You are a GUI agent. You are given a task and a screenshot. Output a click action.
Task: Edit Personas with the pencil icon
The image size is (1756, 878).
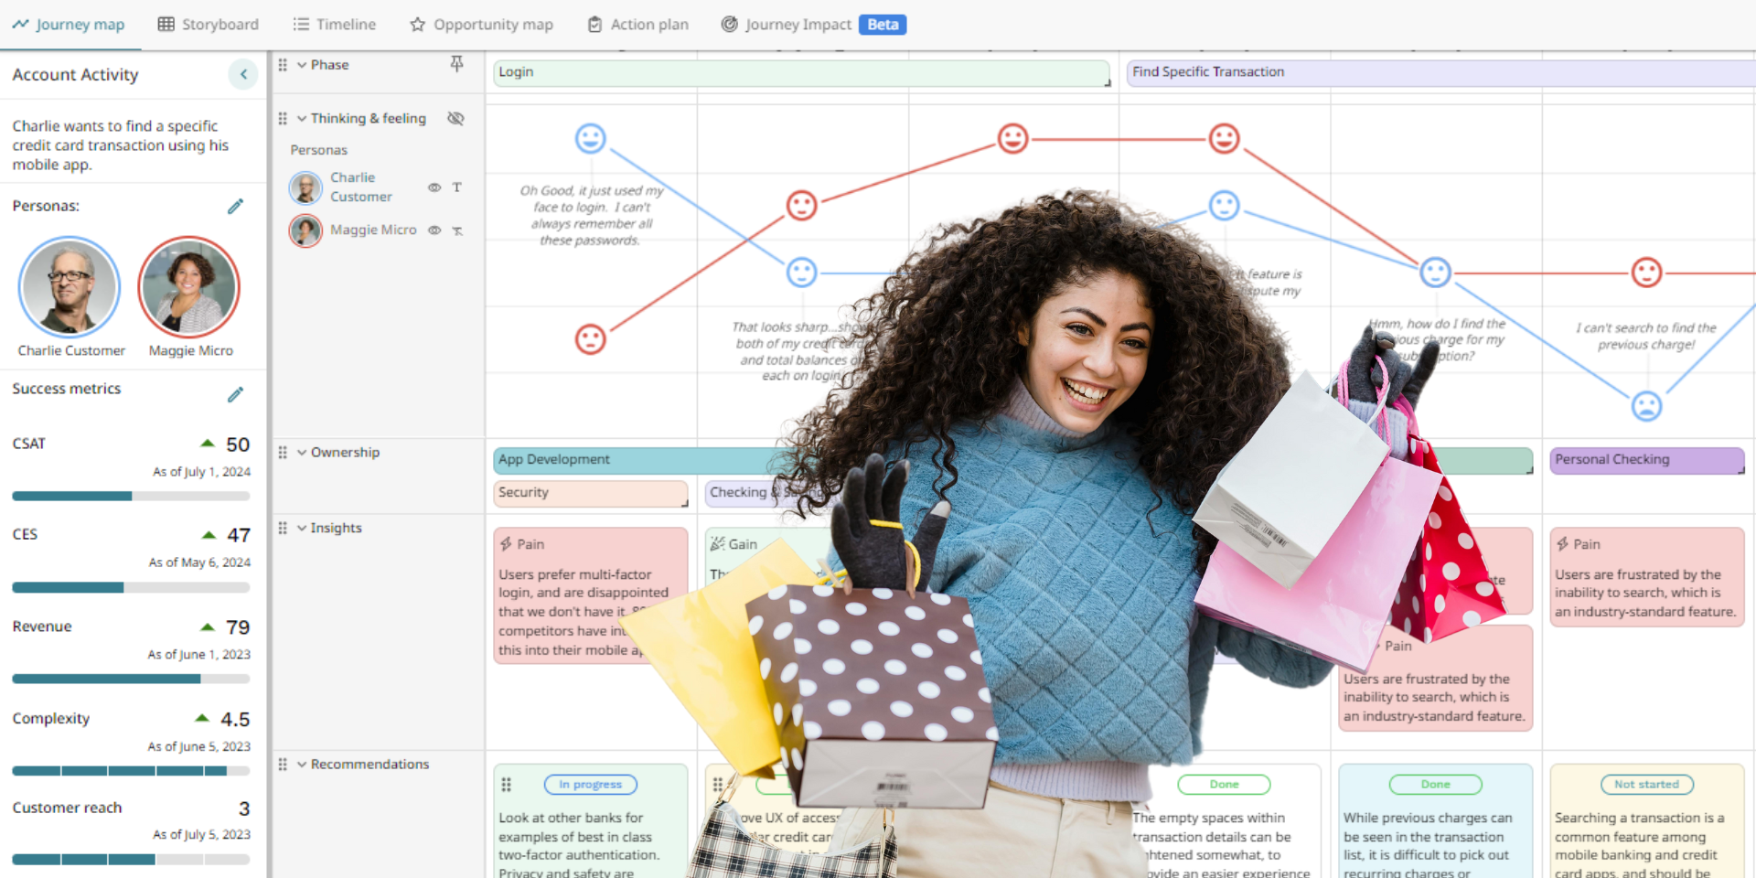tap(236, 207)
